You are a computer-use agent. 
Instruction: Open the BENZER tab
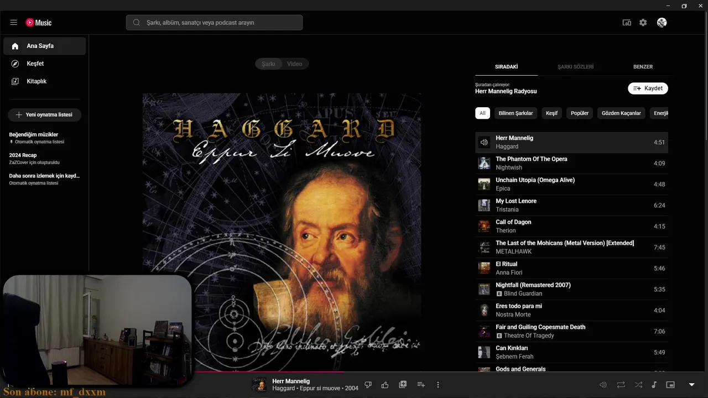pos(643,67)
